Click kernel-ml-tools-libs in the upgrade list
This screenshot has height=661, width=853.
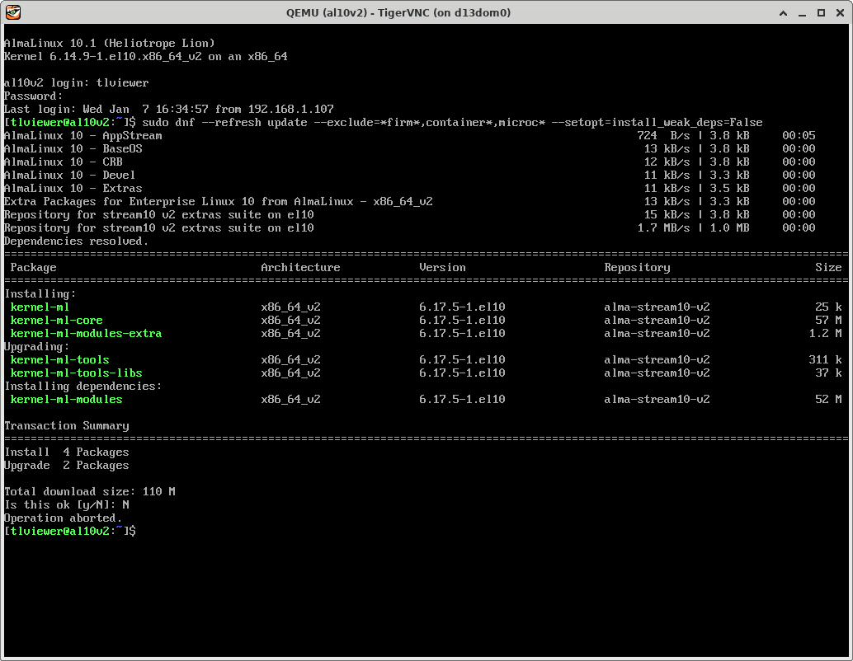76,373
